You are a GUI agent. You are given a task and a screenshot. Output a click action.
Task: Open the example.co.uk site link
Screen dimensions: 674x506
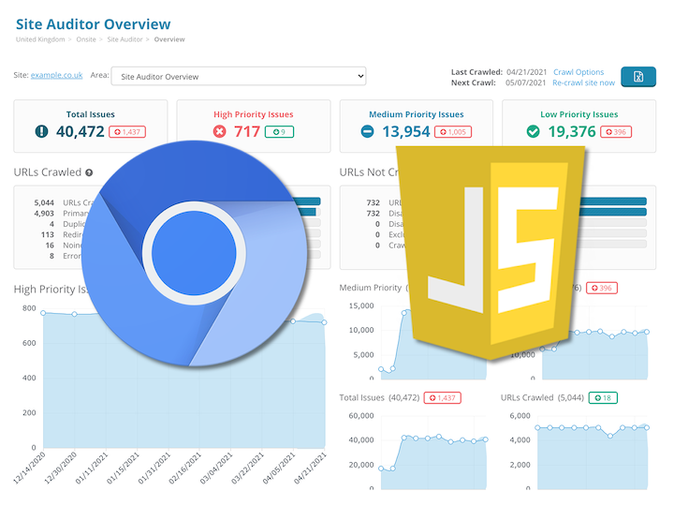[56, 76]
